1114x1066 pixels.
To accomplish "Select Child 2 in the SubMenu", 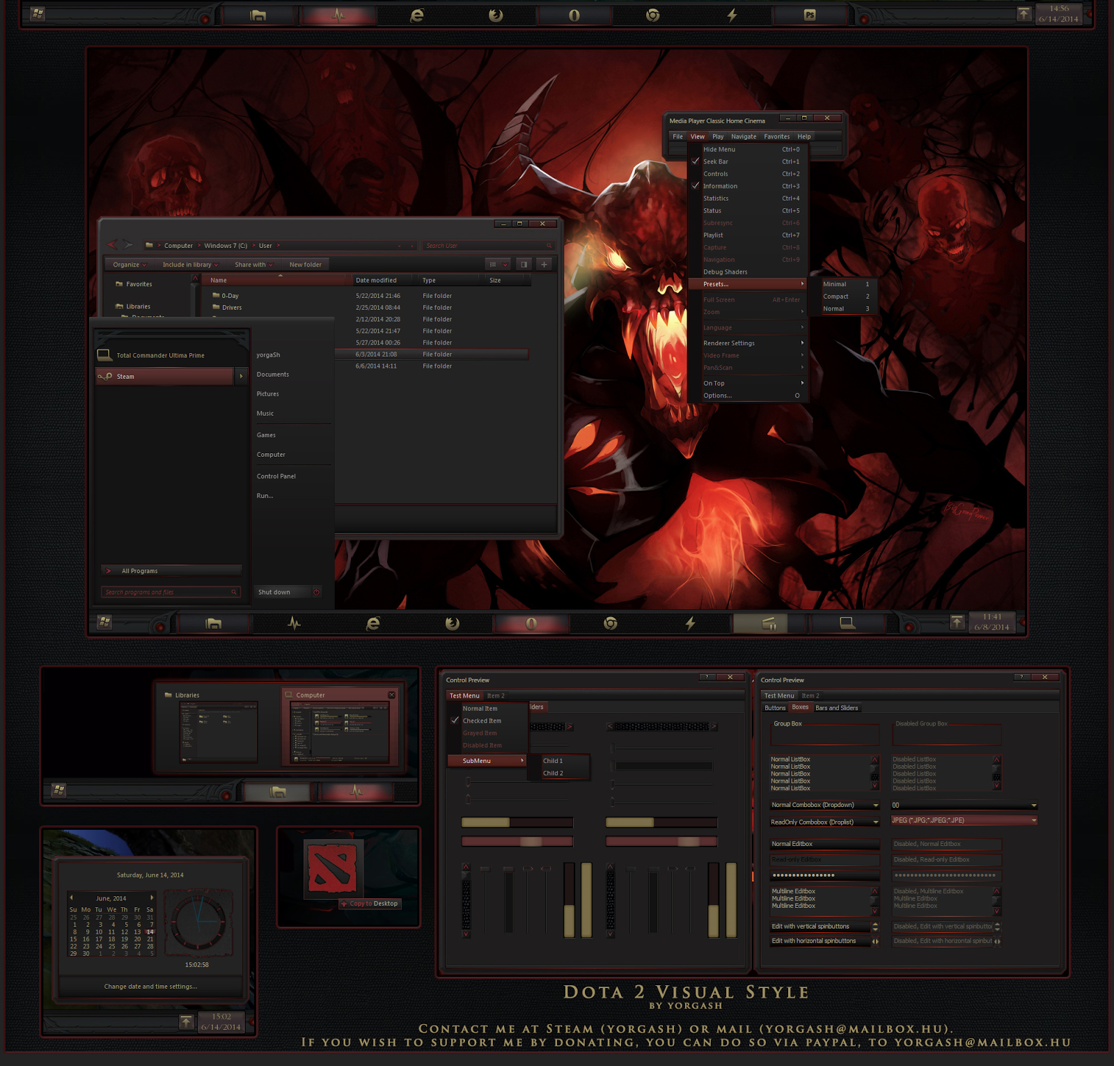I will 559,773.
